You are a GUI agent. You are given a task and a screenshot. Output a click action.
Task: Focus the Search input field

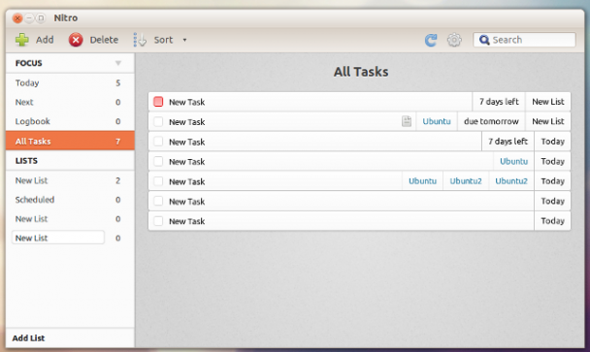click(524, 40)
